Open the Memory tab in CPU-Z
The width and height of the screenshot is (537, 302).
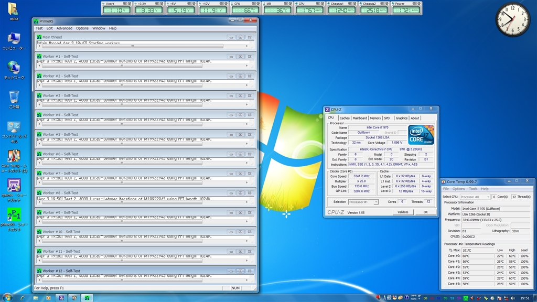375,118
